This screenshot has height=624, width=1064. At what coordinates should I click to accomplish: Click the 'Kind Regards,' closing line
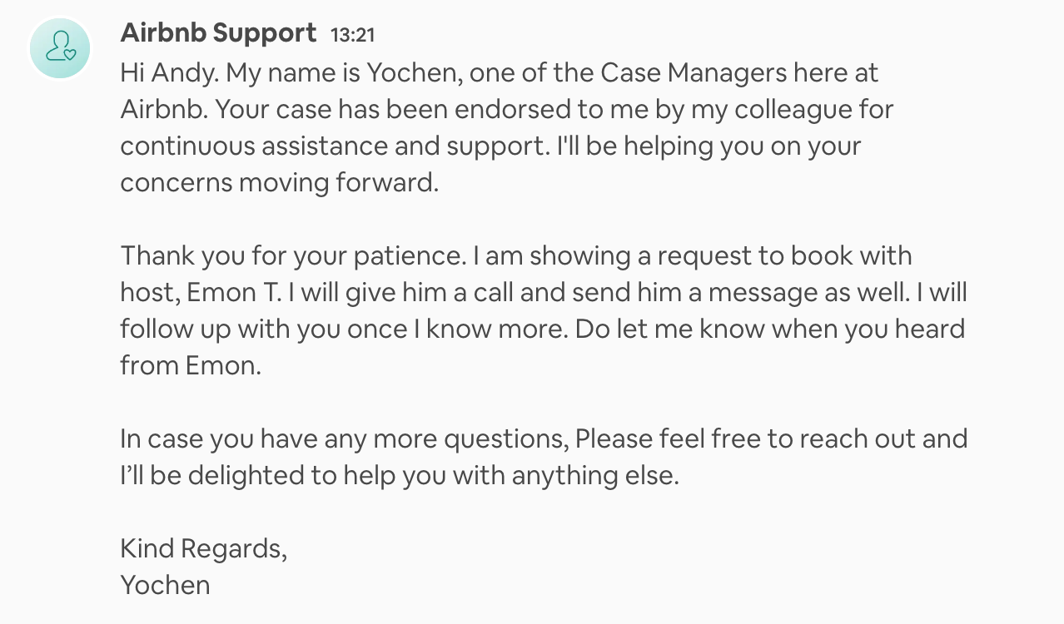[204, 549]
